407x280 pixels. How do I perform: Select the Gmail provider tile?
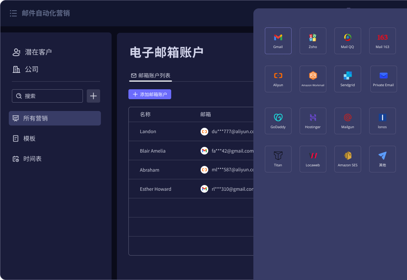coord(278,41)
